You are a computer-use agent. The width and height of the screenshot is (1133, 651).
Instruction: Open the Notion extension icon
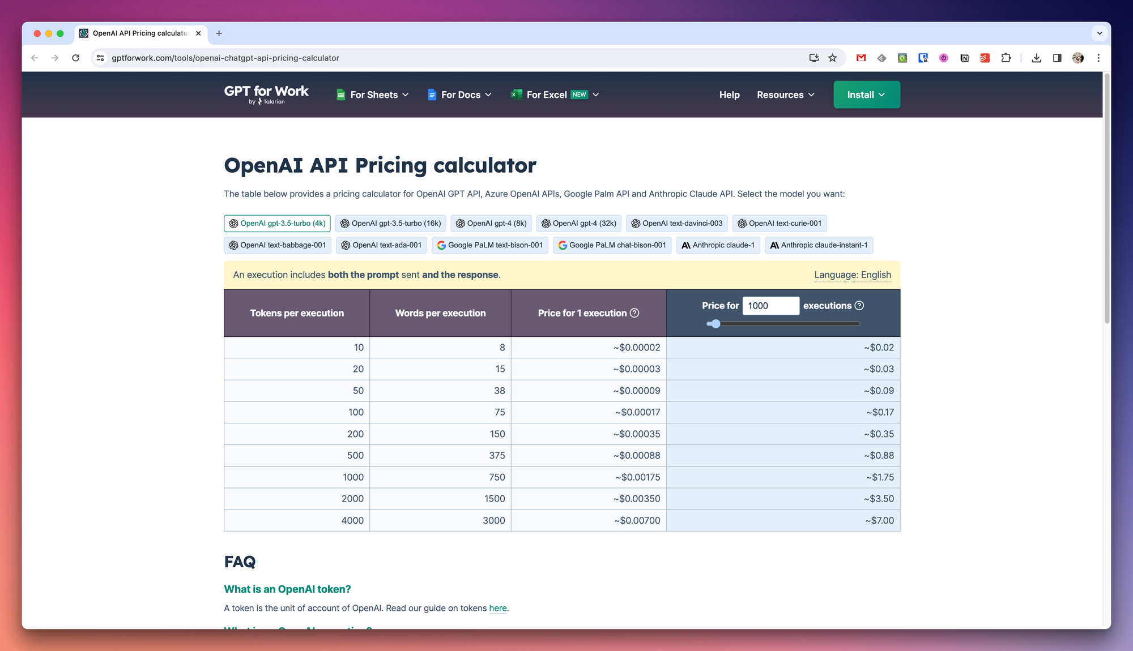point(964,58)
